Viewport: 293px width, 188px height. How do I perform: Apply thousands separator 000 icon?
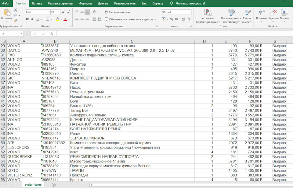(177, 19)
